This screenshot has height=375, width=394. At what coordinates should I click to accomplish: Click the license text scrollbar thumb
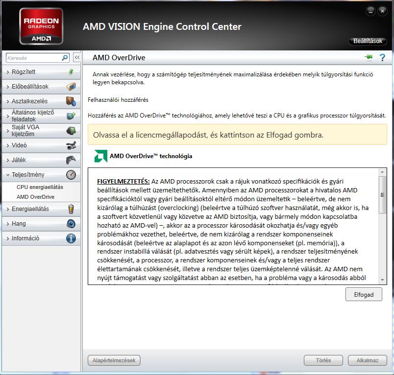[382, 195]
